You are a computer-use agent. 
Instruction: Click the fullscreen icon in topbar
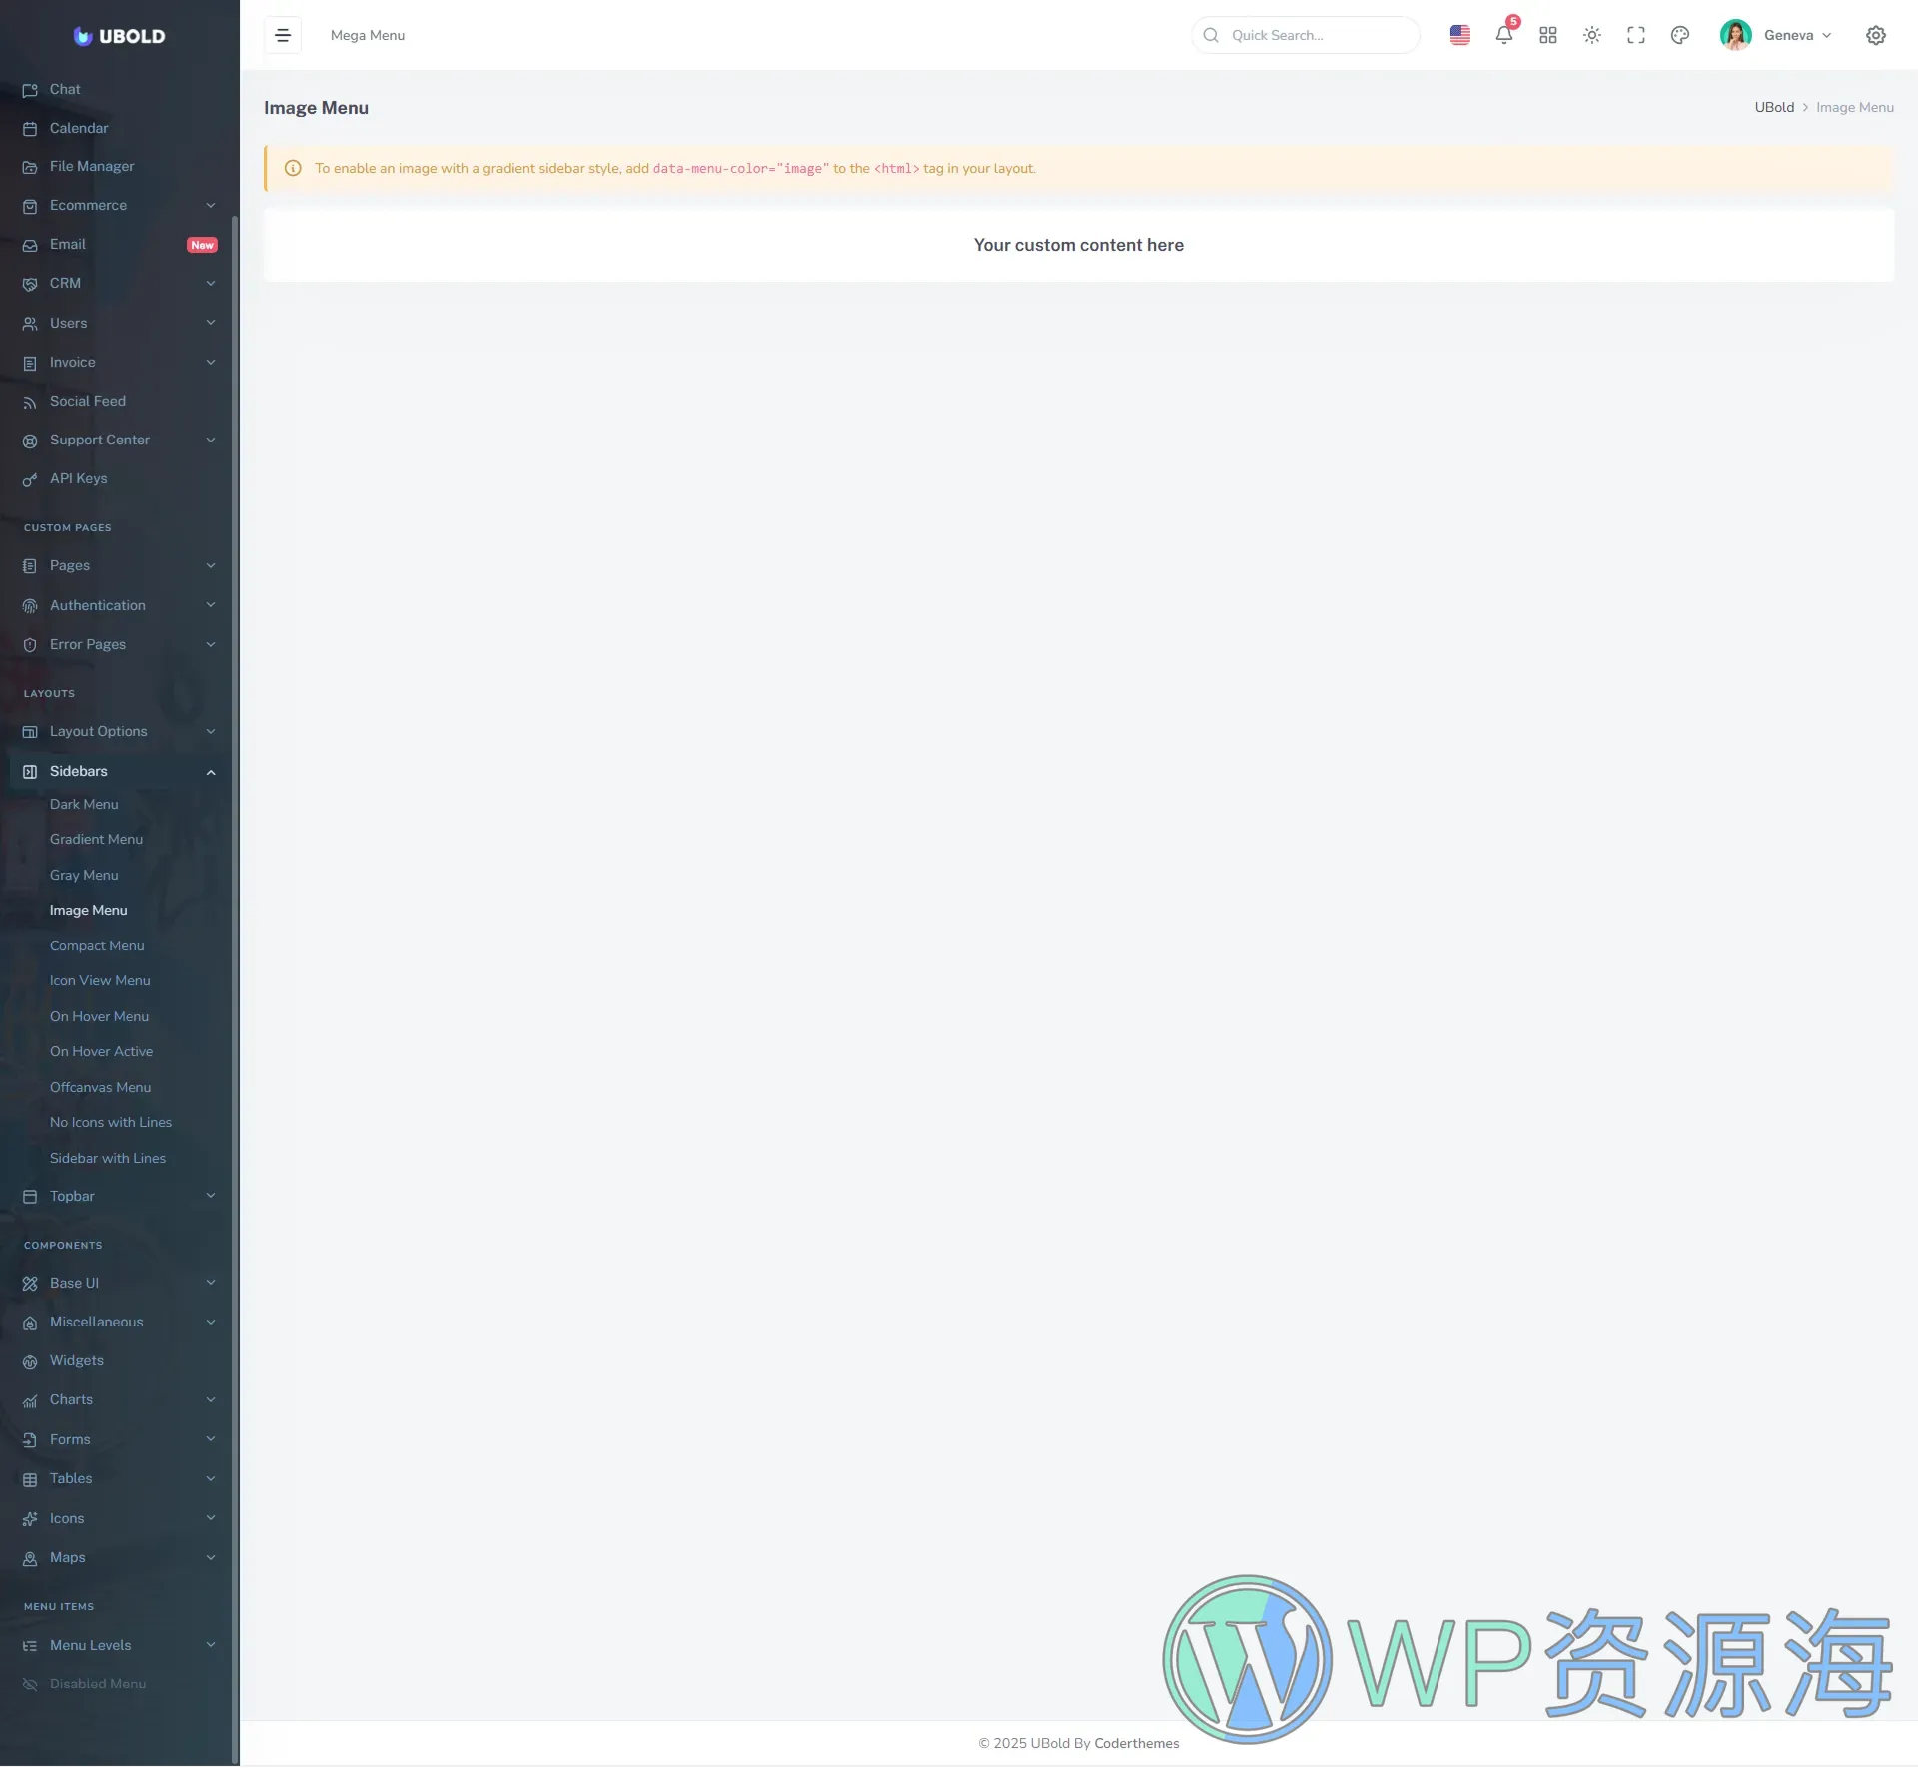[1635, 35]
